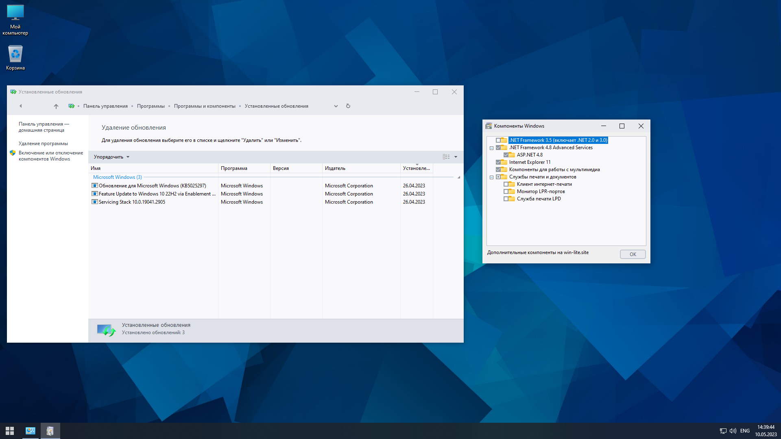781x439 pixels.
Task: Uncheck the Internet Explorer 11 checkbox
Action: point(498,162)
